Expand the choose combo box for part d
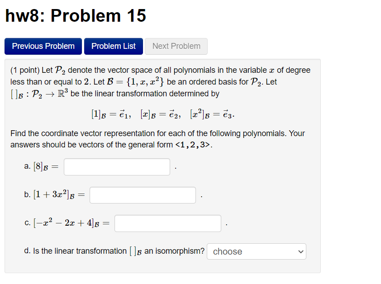This screenshot has height=284, width=381. pos(256,251)
